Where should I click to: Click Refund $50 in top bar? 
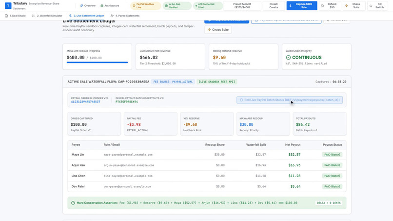point(330,5)
